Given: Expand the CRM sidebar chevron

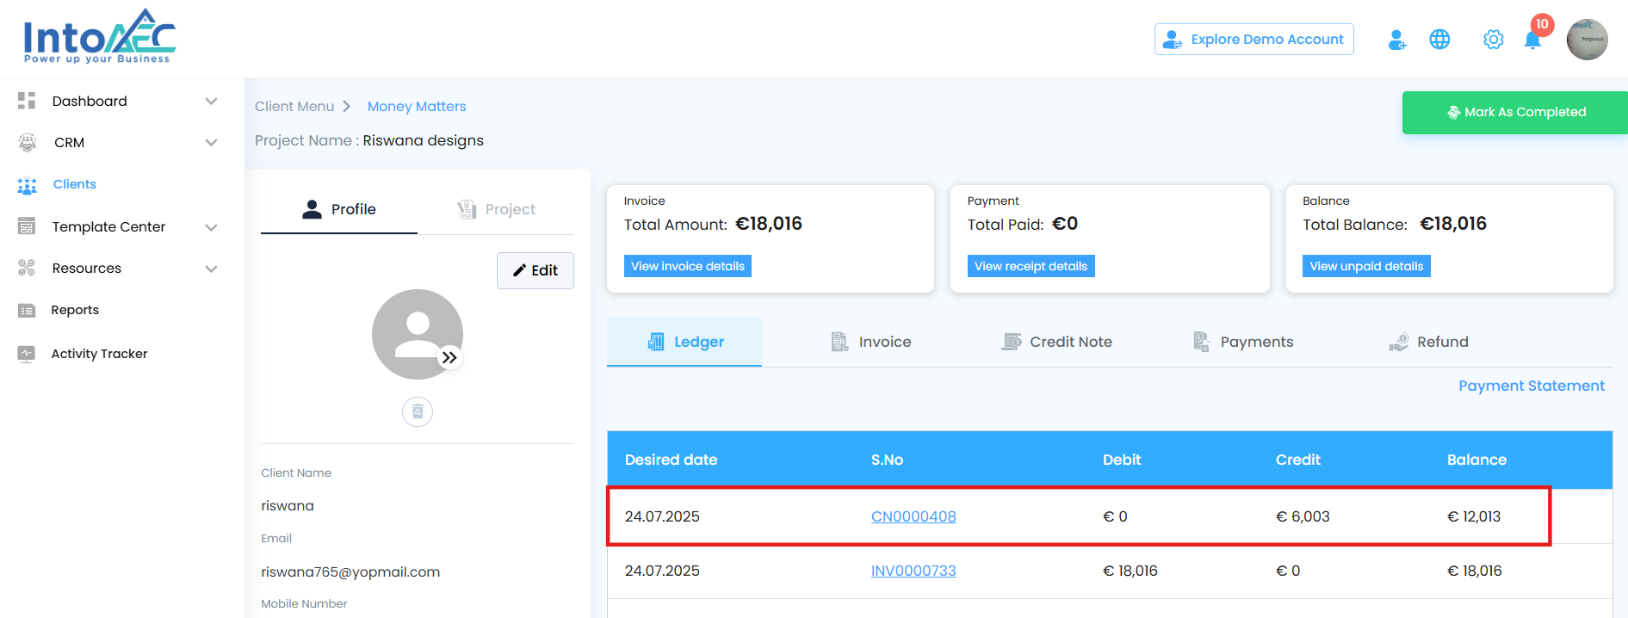Looking at the screenshot, I should tap(211, 143).
